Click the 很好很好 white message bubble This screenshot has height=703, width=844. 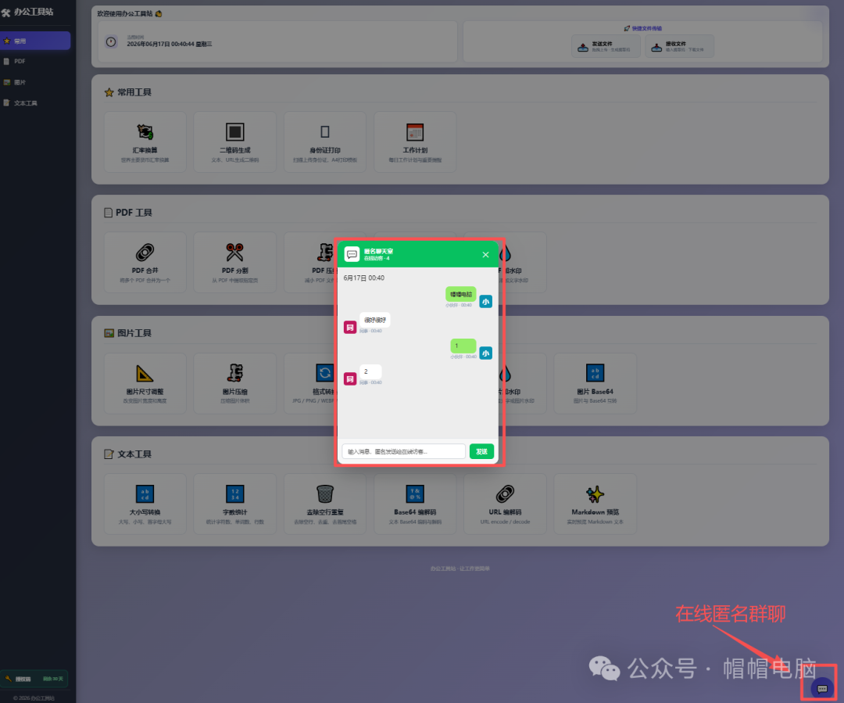[x=374, y=320]
